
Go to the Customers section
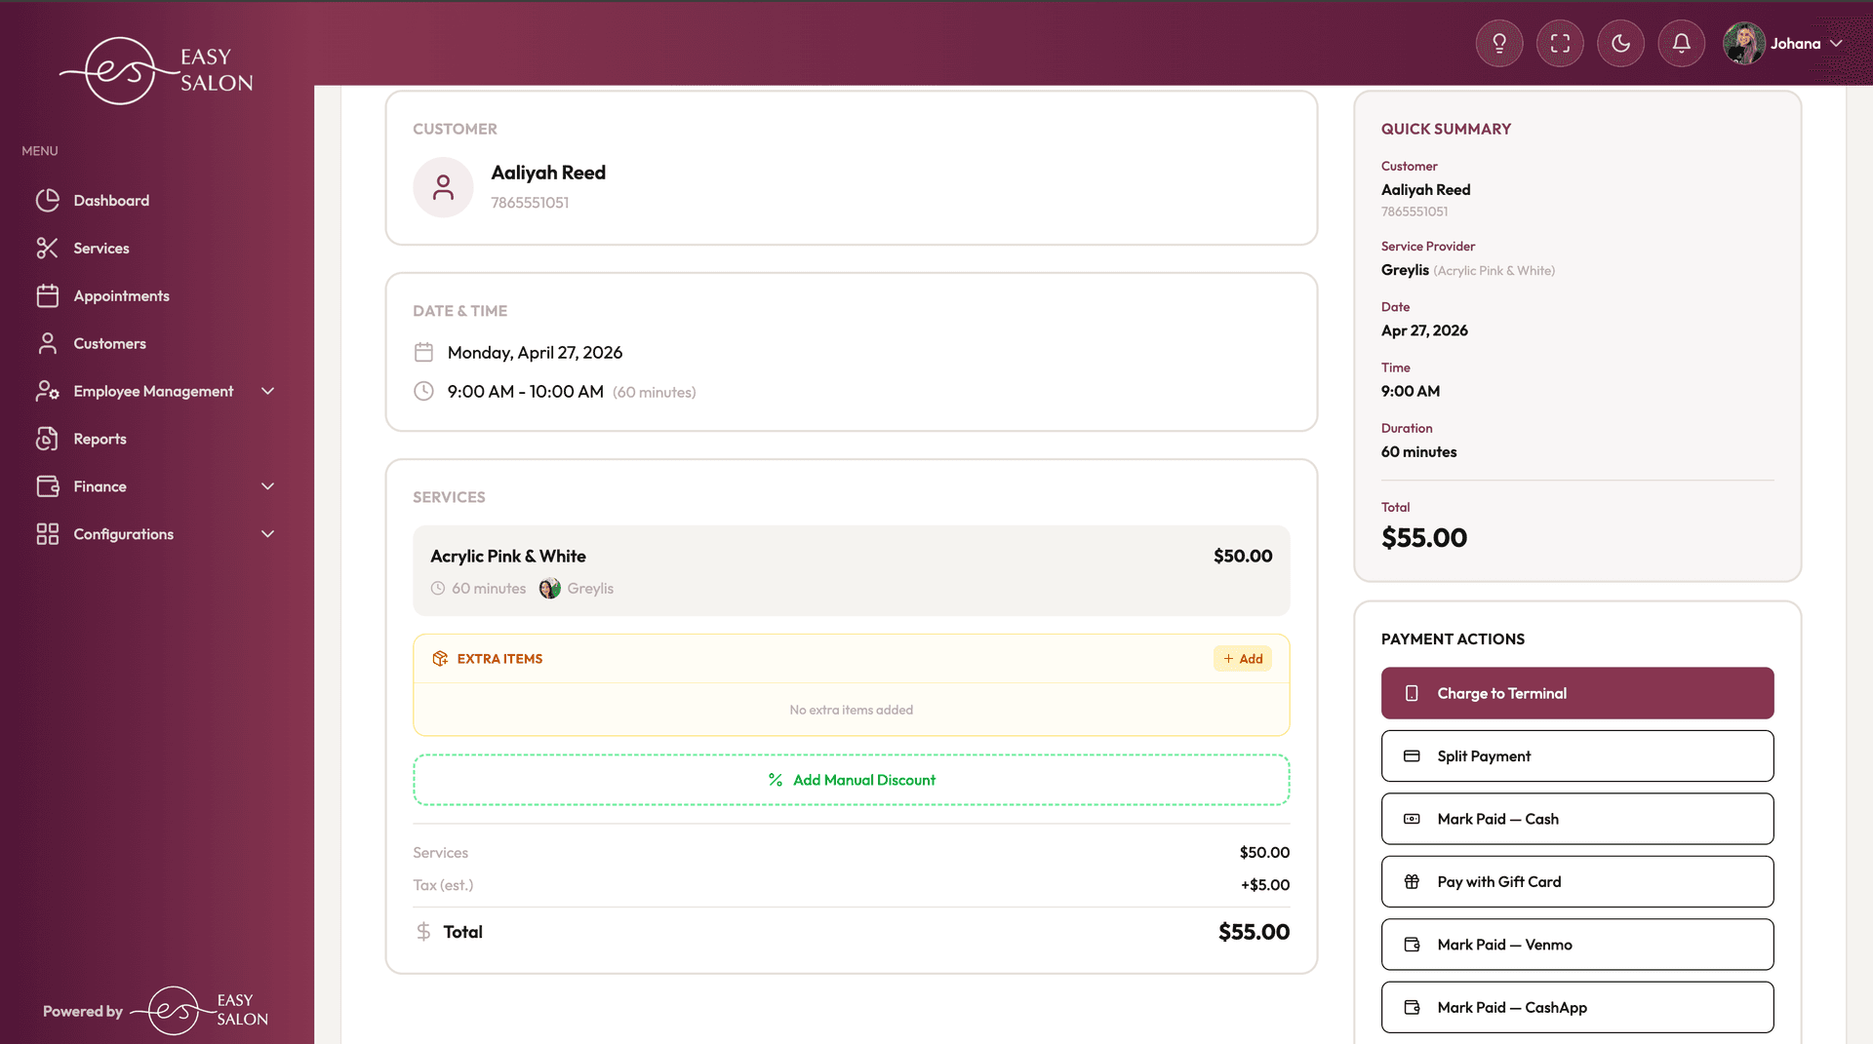pyautogui.click(x=107, y=343)
